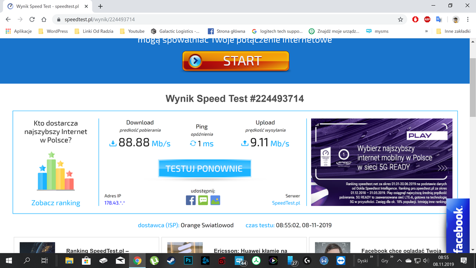476x268 pixels.
Task: Open the Facebook chce oglądać article
Action: point(378,245)
